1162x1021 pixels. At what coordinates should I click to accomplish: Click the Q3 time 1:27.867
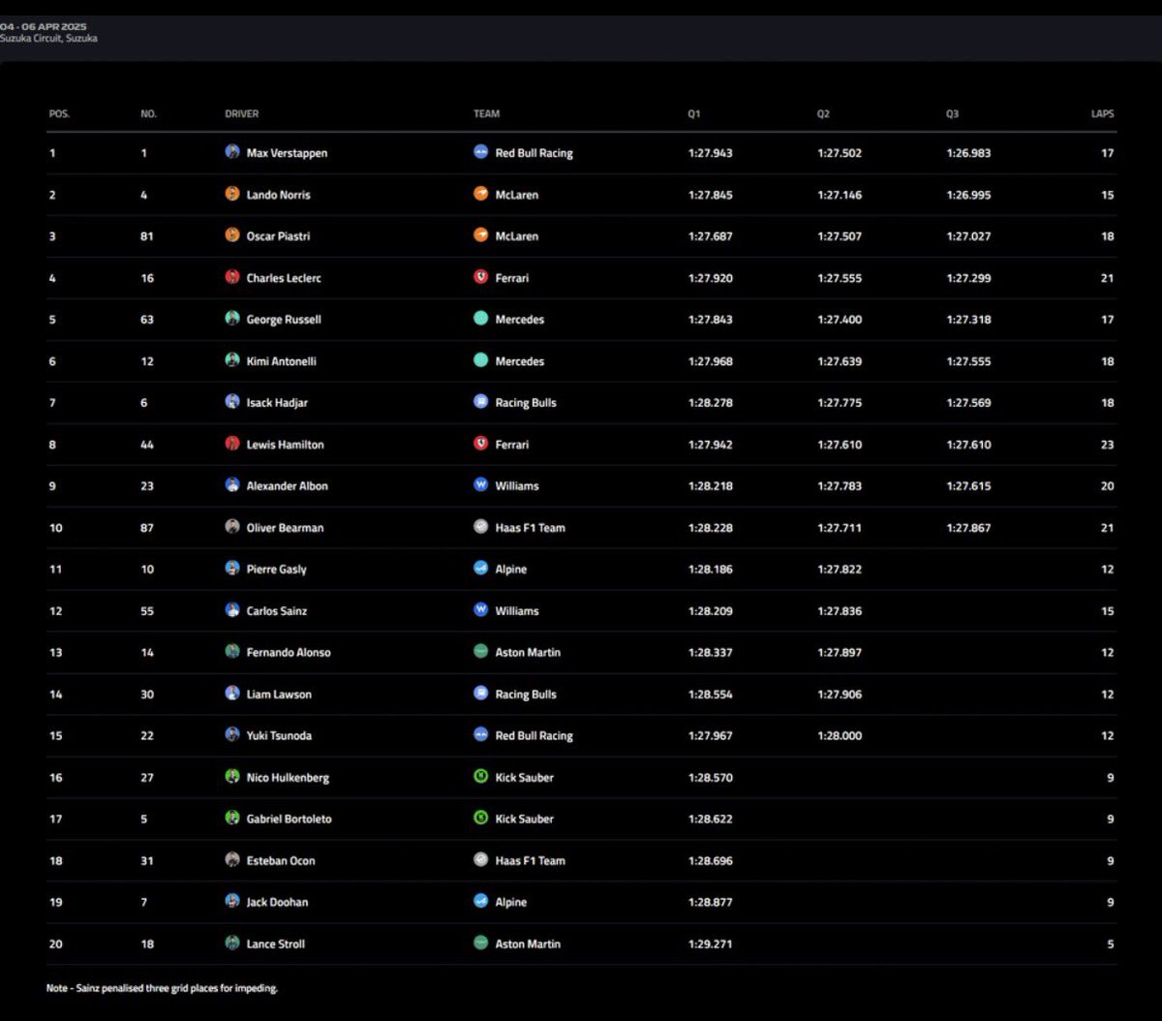(x=968, y=528)
